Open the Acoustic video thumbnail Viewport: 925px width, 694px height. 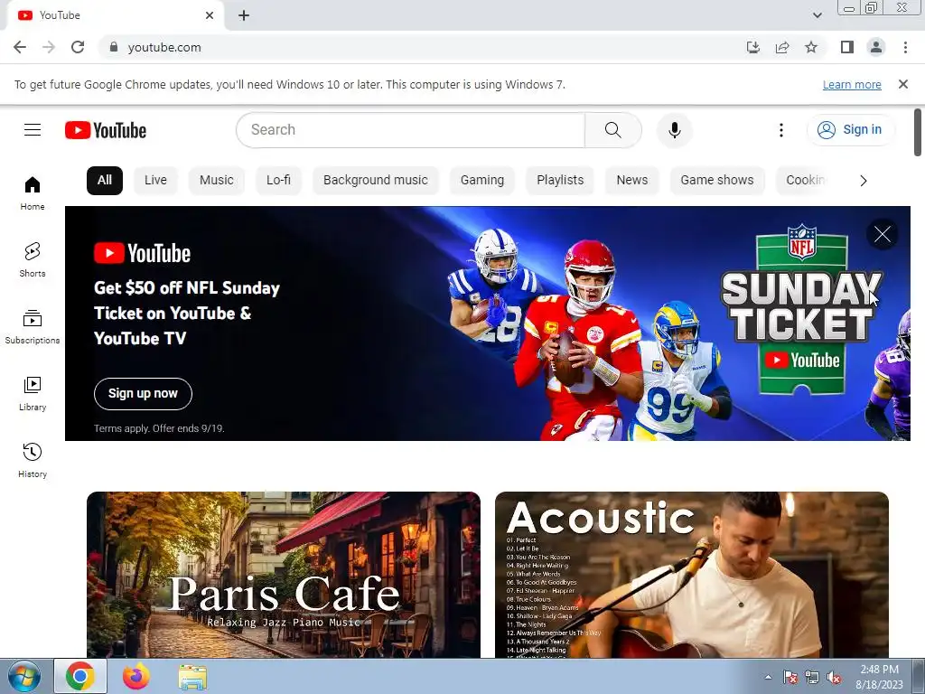(691, 574)
